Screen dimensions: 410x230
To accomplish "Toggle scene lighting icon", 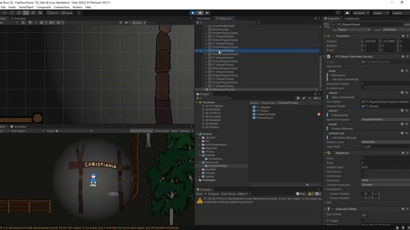I will pyautogui.click(x=30, y=23).
